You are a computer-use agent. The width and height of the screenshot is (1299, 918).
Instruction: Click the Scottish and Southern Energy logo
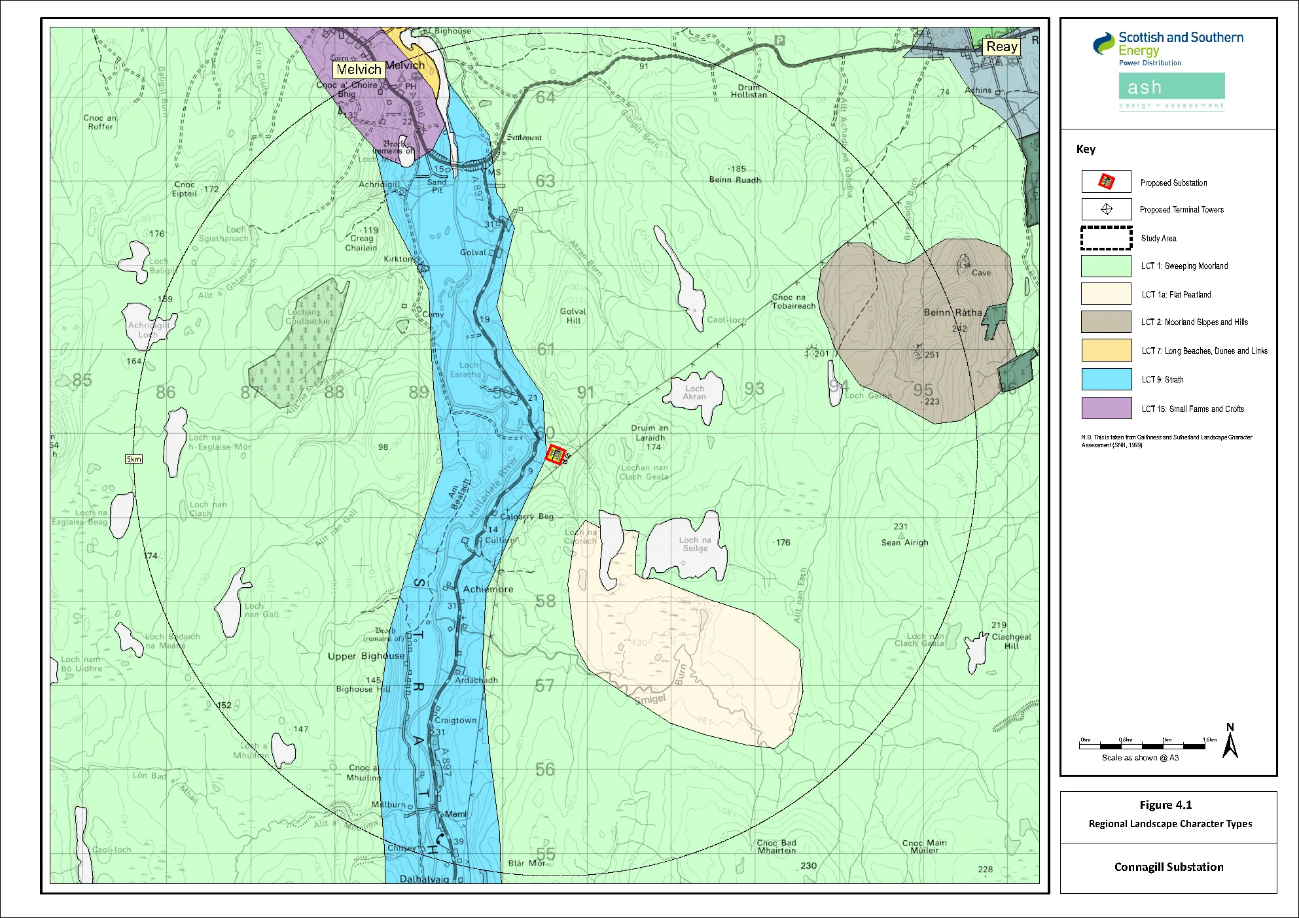click(x=1168, y=48)
